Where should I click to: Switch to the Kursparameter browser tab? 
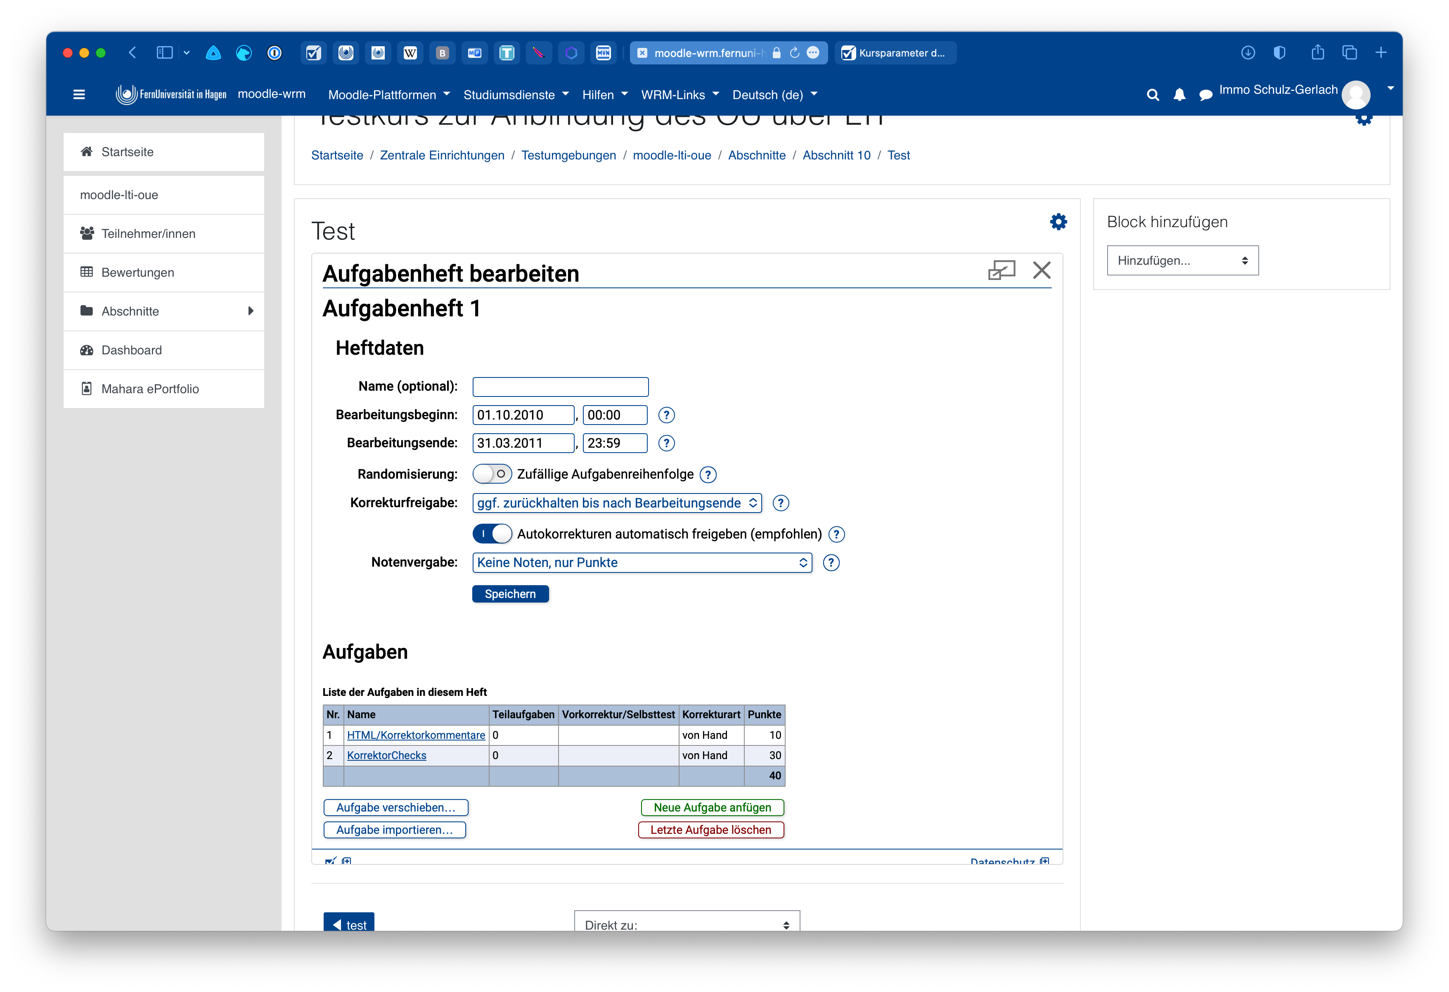coord(895,53)
